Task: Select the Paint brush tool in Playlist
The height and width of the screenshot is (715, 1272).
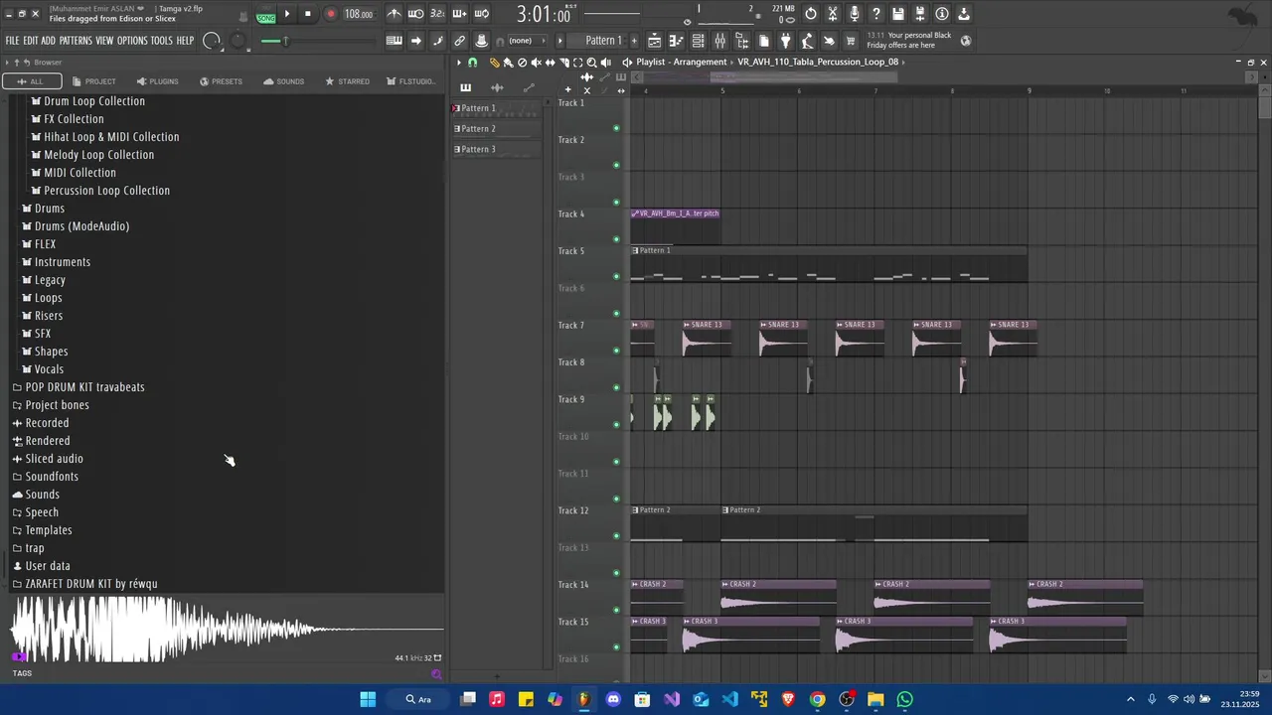Action: pos(508,63)
